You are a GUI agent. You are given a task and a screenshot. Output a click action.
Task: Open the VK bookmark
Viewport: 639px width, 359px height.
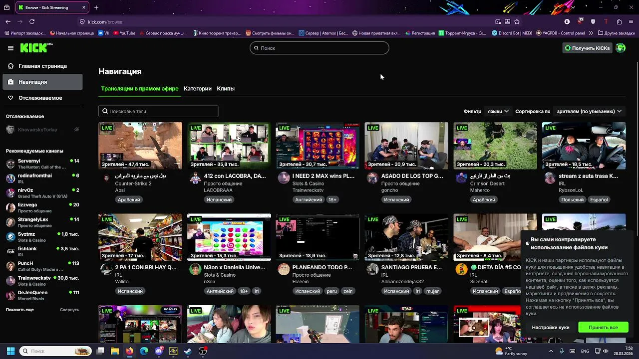(104, 33)
